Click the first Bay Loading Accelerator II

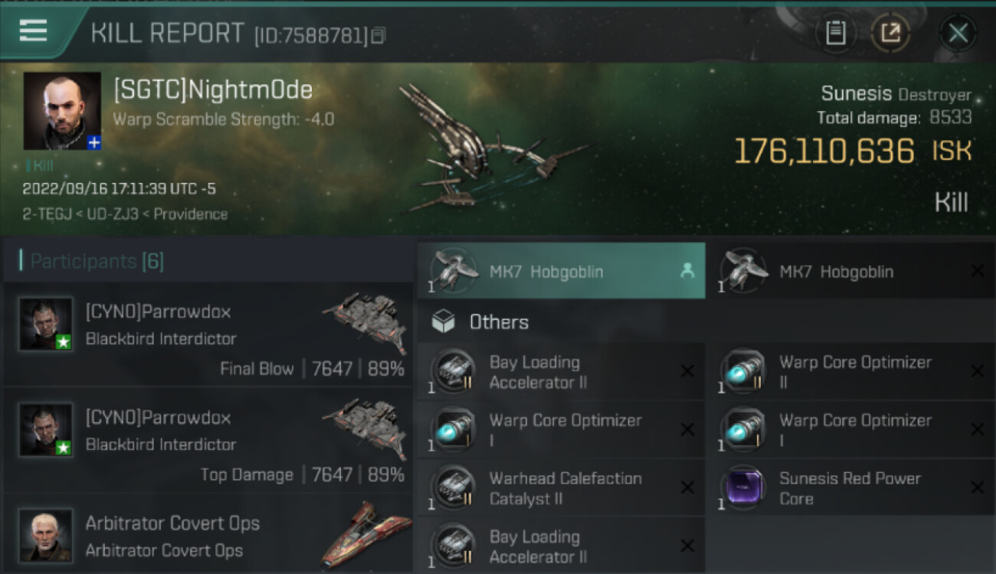562,372
